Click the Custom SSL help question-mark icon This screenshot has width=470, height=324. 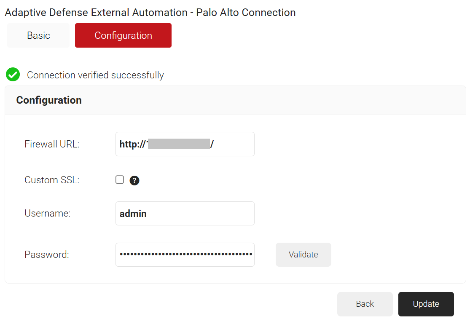134,181
